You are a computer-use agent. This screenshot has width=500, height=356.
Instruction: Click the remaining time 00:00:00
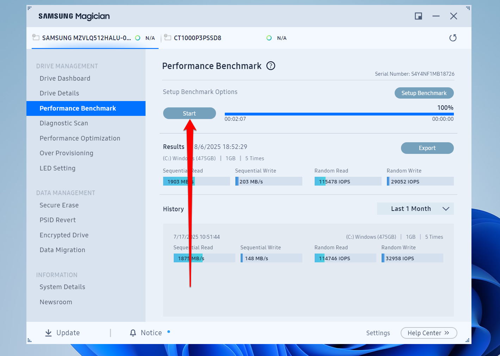(x=443, y=119)
